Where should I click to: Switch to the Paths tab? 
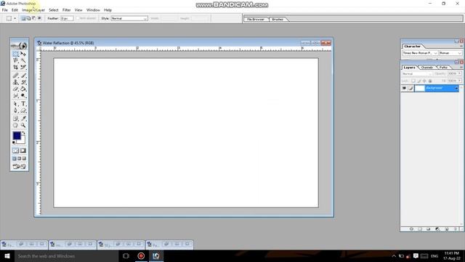click(x=443, y=68)
